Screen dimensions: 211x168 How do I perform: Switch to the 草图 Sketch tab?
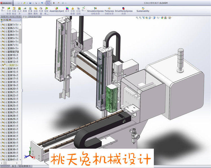tap(18, 17)
